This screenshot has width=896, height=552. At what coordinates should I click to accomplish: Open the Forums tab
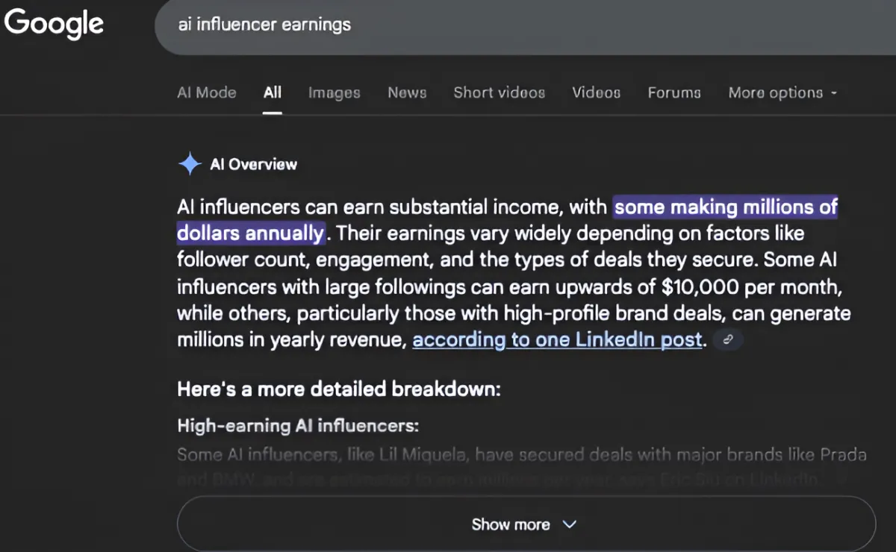click(x=674, y=92)
